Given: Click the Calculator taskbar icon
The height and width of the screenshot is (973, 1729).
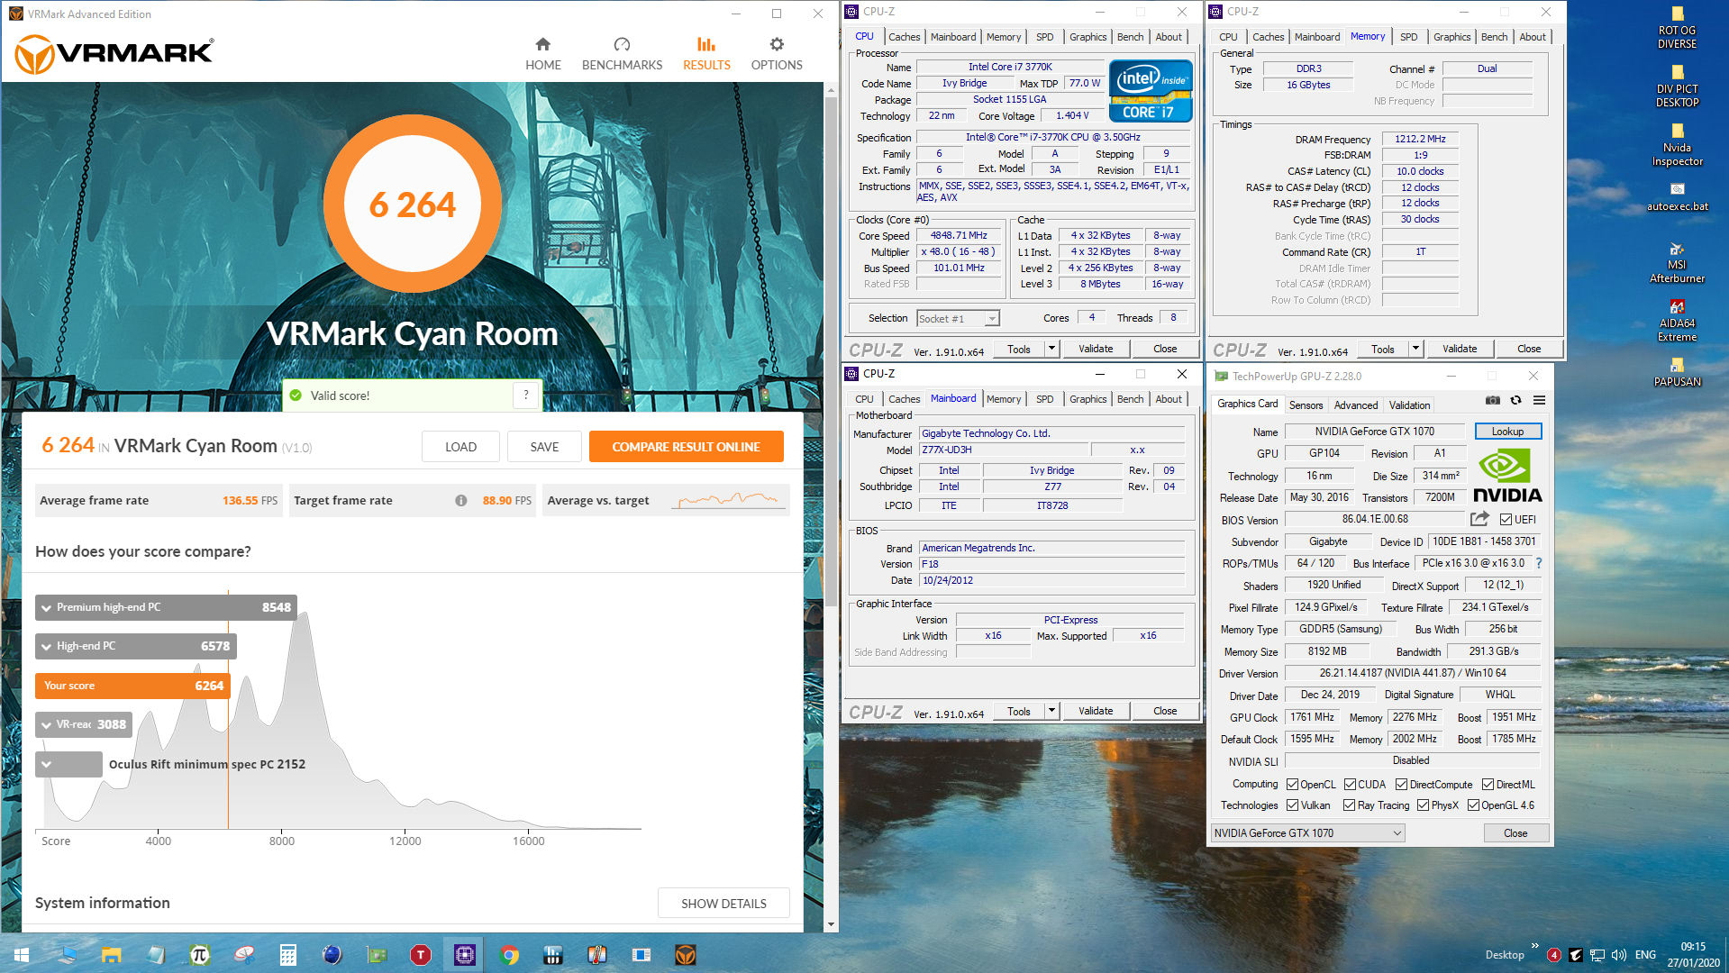Looking at the screenshot, I should pyautogui.click(x=288, y=955).
